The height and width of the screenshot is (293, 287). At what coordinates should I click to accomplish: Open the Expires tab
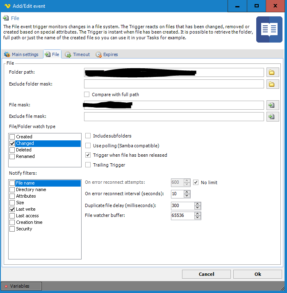point(107,54)
